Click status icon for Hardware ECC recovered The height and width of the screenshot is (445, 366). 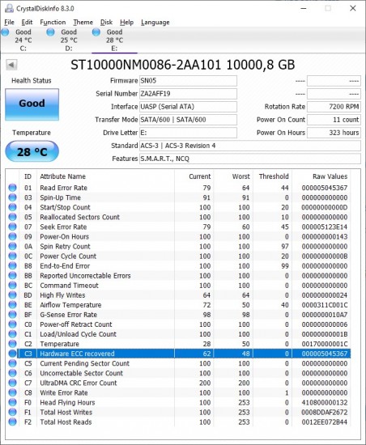[12, 354]
